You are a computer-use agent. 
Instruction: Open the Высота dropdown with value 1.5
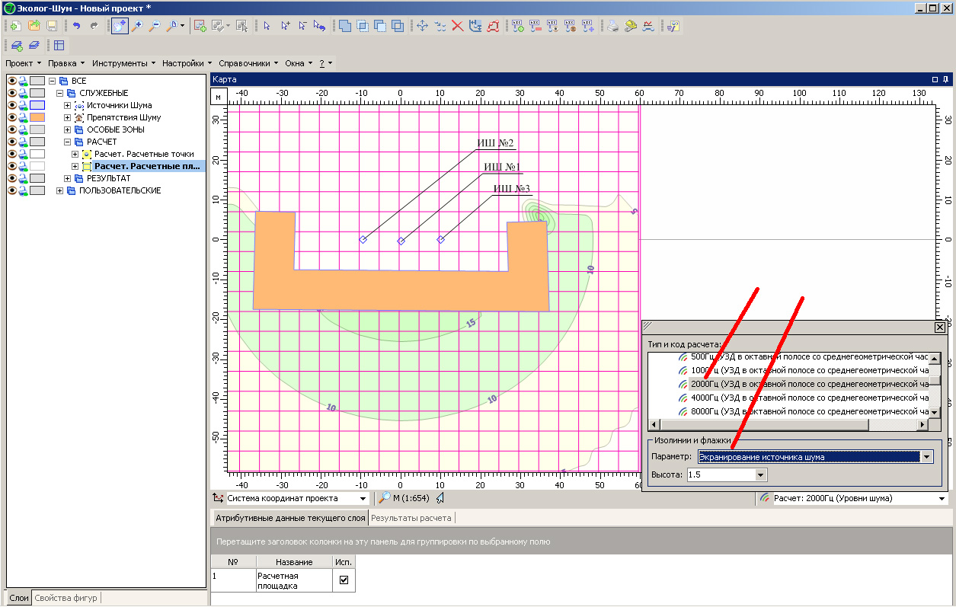pos(760,474)
